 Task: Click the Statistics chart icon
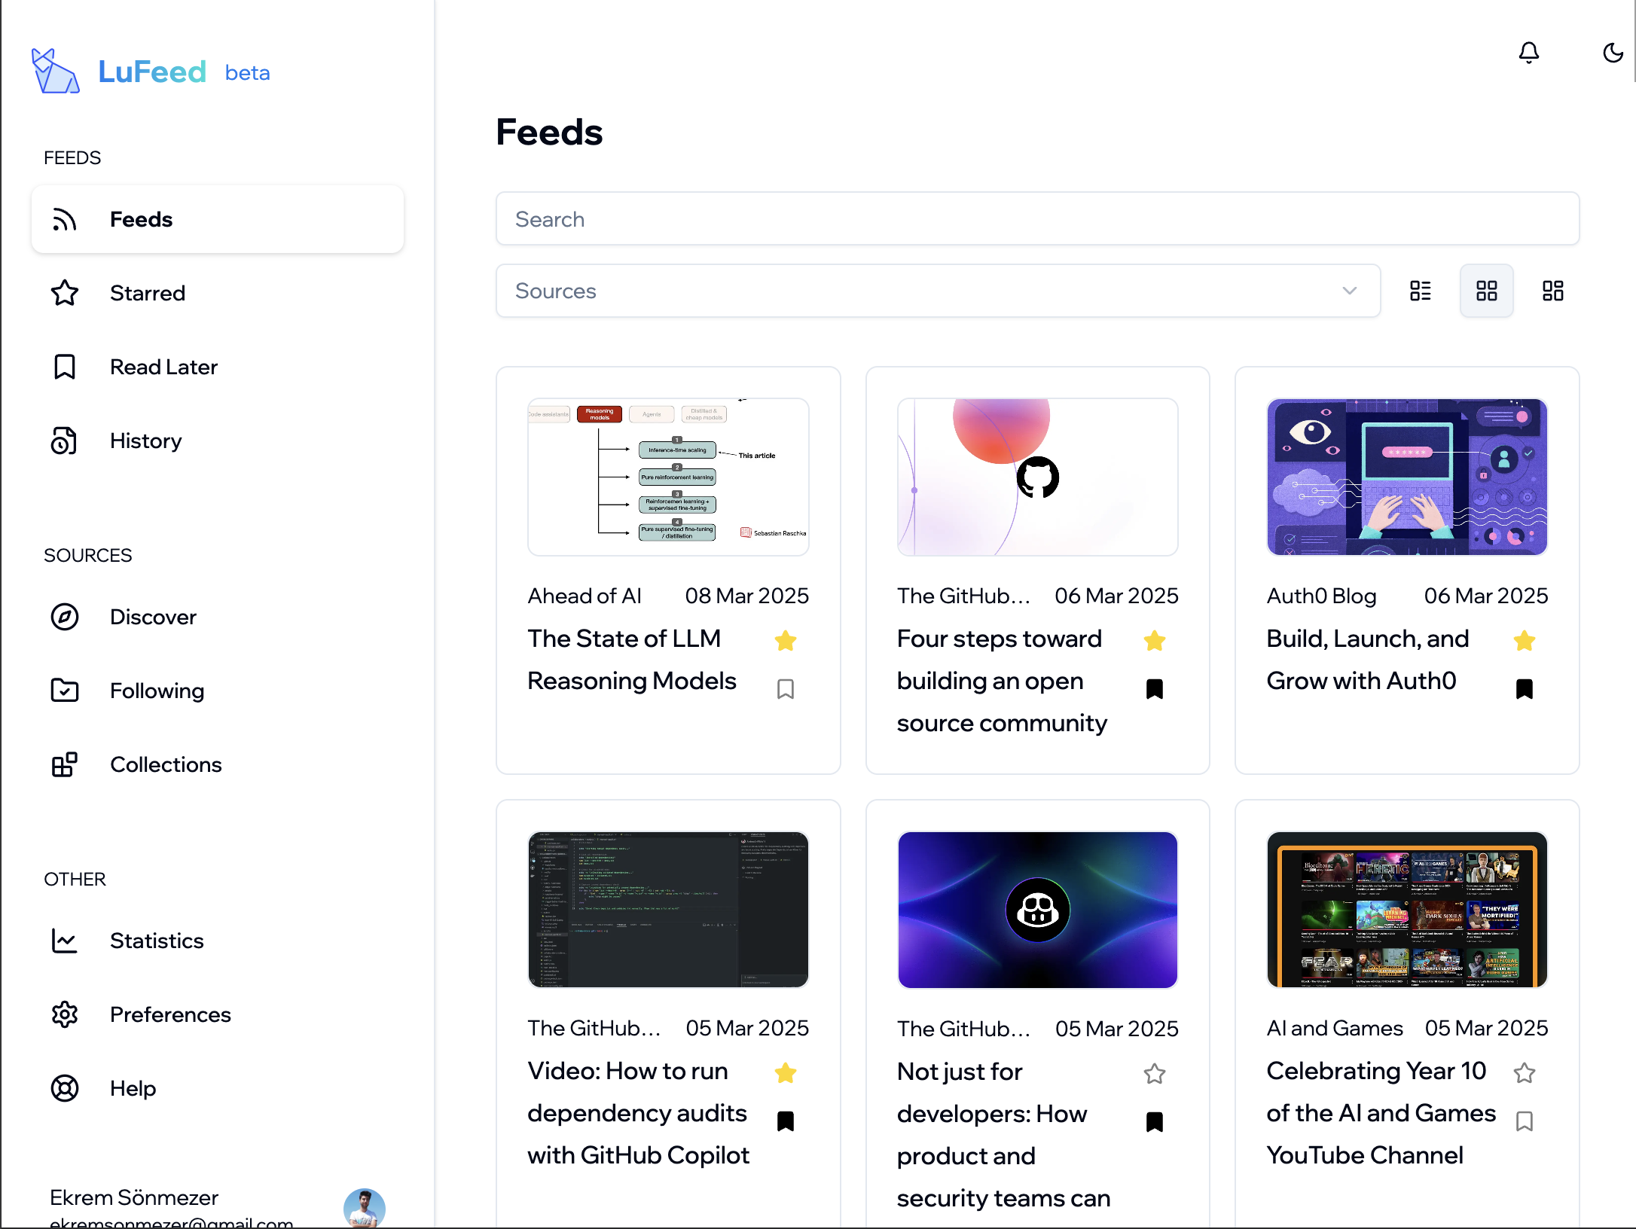pyautogui.click(x=65, y=941)
